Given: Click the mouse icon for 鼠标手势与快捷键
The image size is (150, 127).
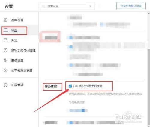Looking at the screenshot, I should (x=6, y=50).
